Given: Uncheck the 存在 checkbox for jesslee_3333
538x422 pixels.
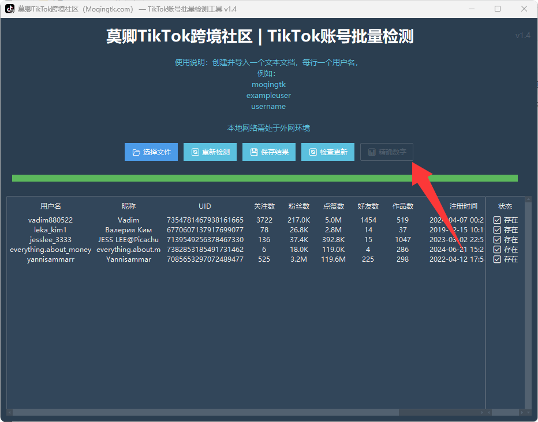Looking at the screenshot, I should (x=497, y=240).
